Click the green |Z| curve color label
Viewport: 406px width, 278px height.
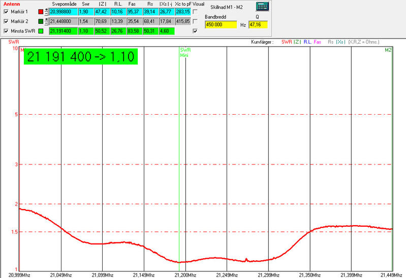[x=297, y=42]
